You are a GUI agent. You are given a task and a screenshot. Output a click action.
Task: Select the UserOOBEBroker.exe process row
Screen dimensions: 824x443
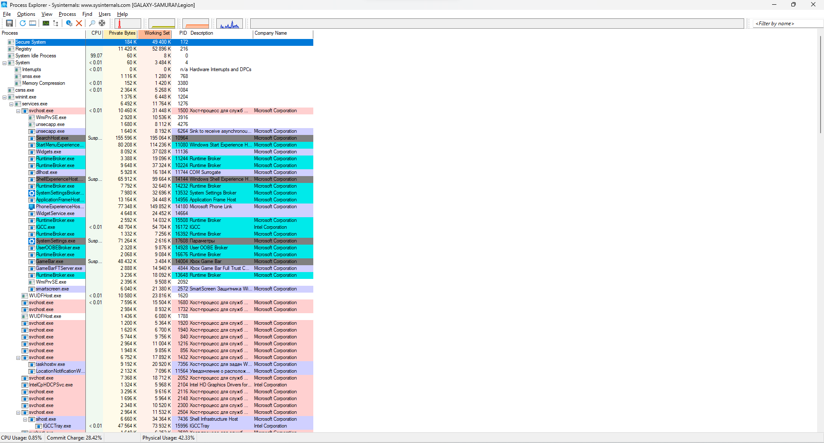tap(157, 248)
